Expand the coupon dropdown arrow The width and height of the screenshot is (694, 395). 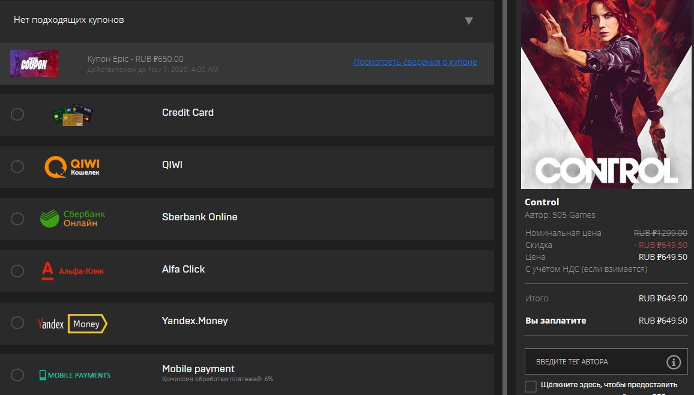[x=469, y=21]
